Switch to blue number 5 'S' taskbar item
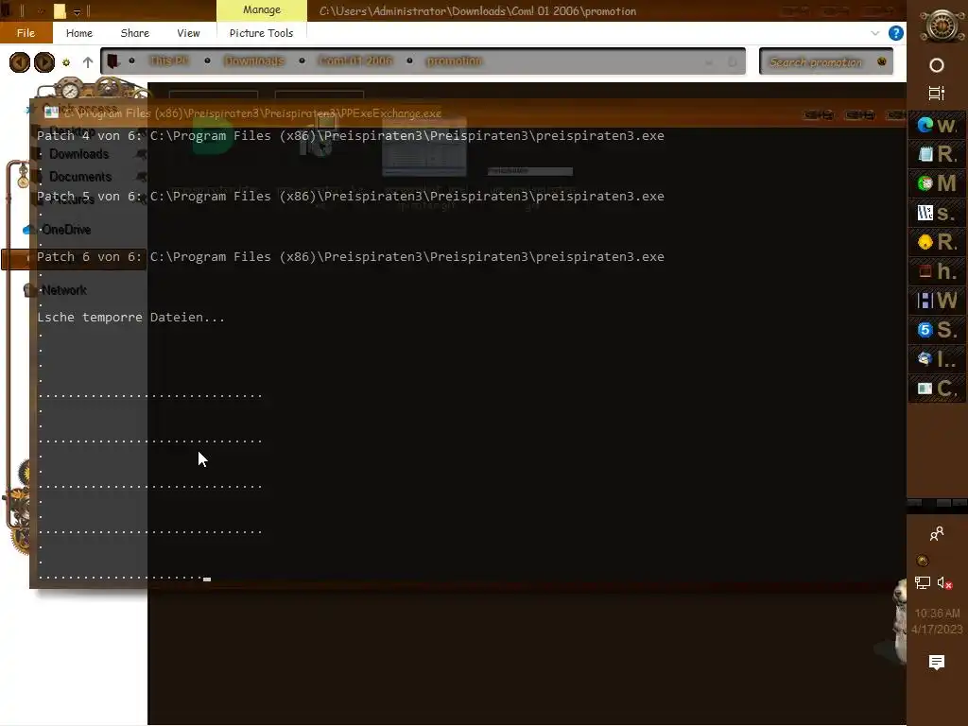Viewport: 968px width, 726px height. (937, 330)
